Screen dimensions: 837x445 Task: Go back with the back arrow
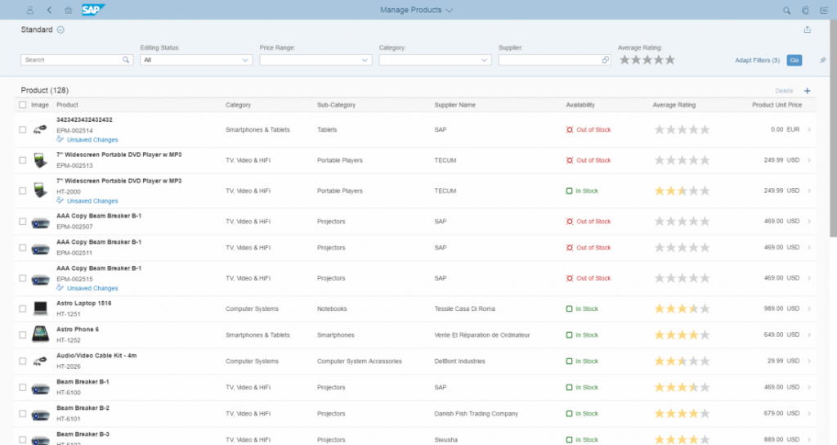49,10
